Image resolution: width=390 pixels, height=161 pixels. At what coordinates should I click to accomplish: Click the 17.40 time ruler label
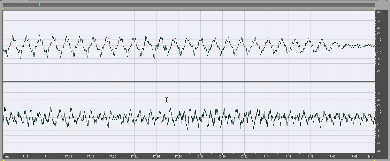332,157
